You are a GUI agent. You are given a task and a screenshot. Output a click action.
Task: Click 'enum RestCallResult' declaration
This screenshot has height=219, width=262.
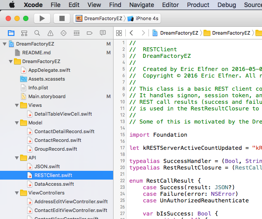click(165, 180)
